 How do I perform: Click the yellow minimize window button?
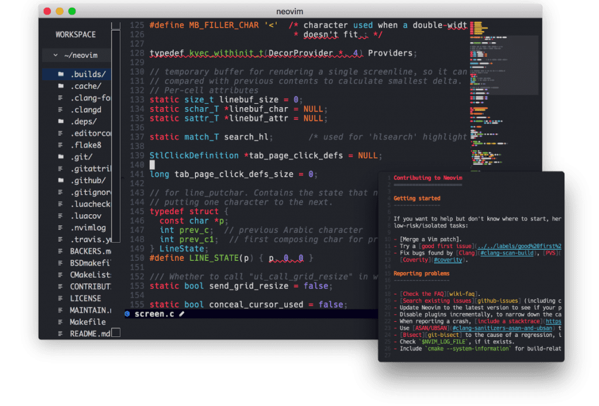(x=60, y=12)
